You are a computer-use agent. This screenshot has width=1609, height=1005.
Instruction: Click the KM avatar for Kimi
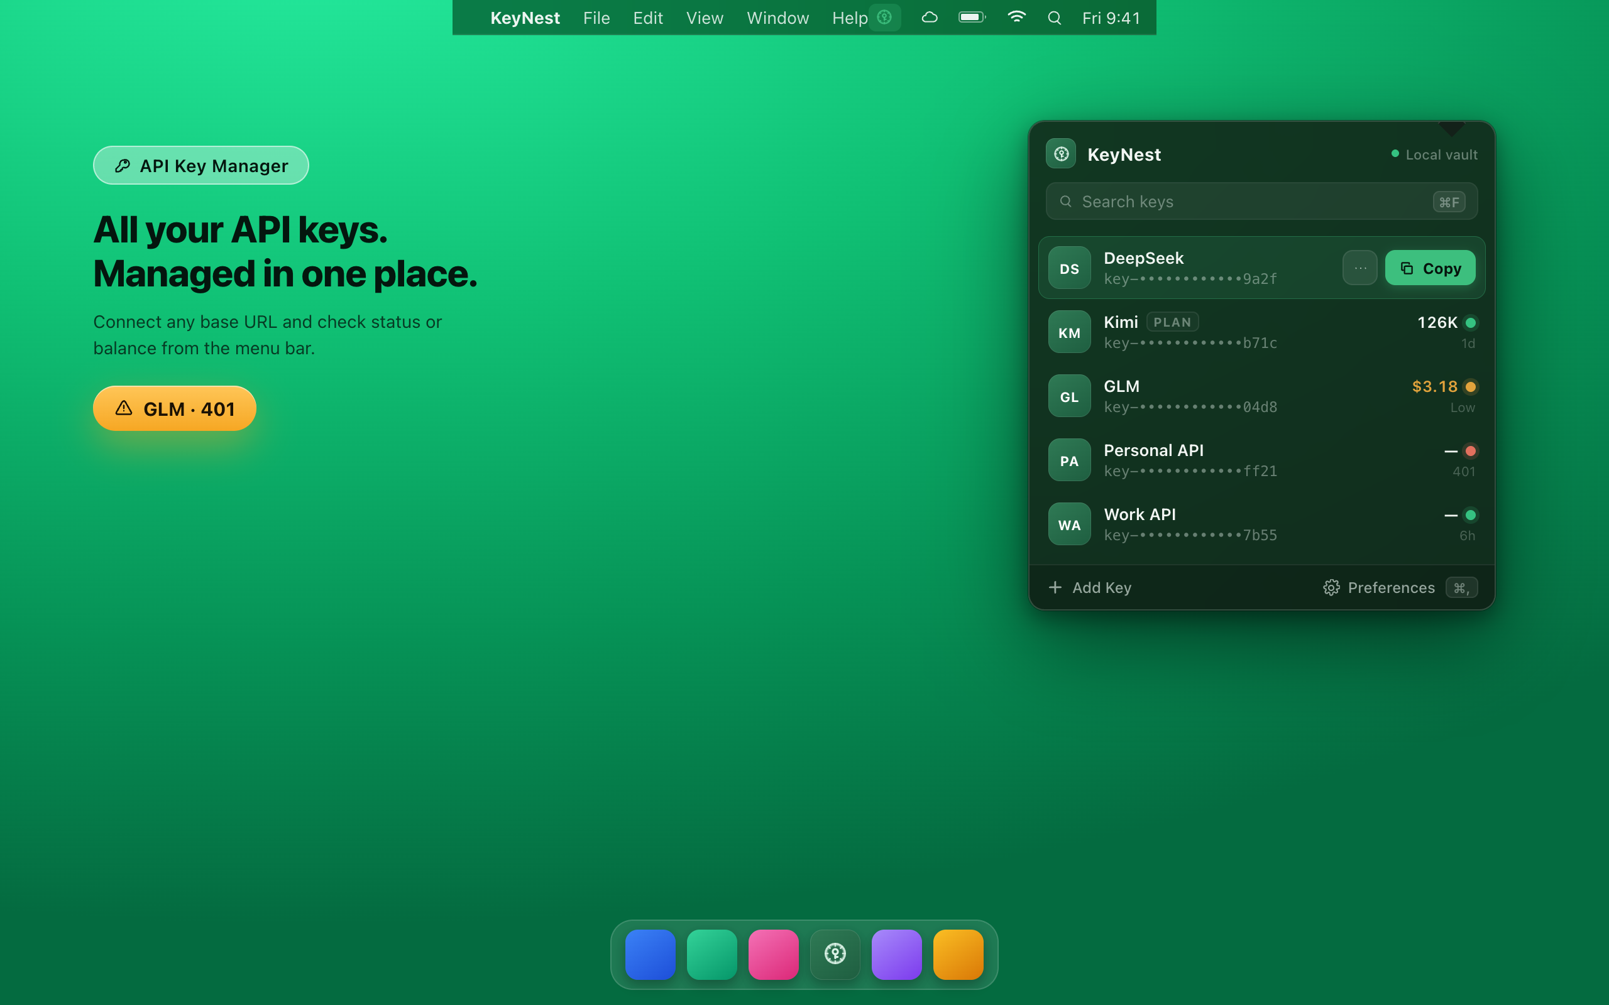(x=1069, y=332)
